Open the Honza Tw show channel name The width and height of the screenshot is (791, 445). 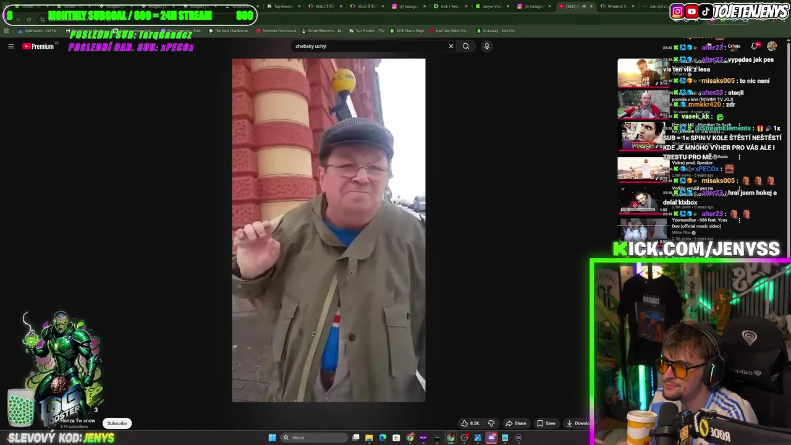(77, 421)
